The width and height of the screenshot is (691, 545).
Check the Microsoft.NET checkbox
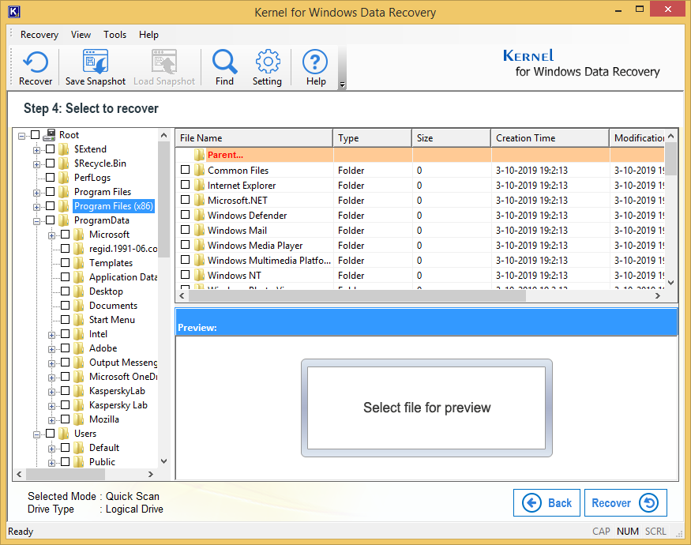(x=185, y=200)
